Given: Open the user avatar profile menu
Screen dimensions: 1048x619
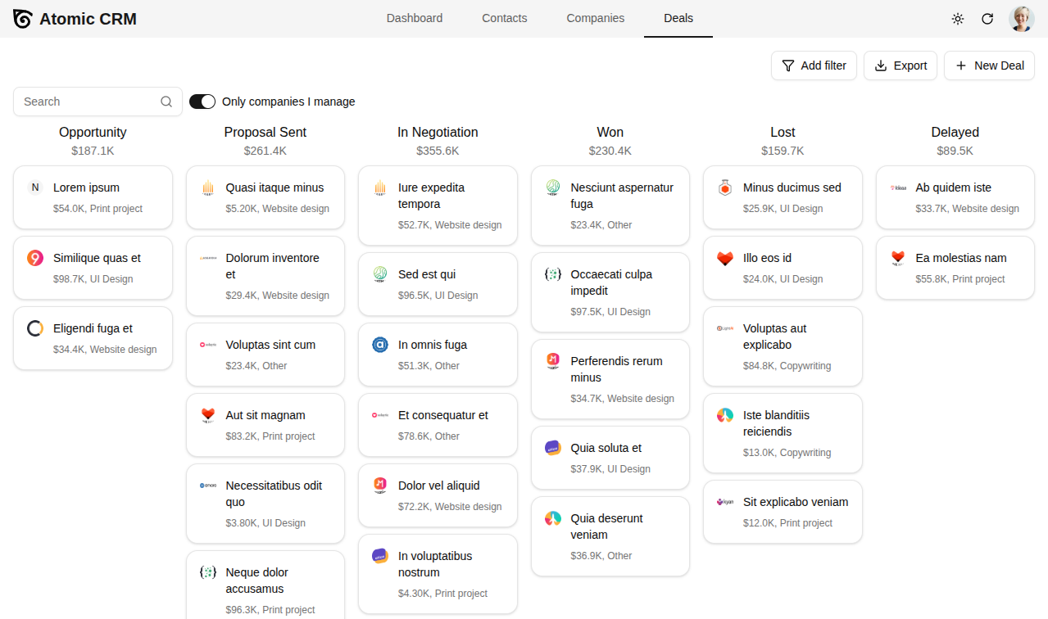Looking at the screenshot, I should [1021, 19].
